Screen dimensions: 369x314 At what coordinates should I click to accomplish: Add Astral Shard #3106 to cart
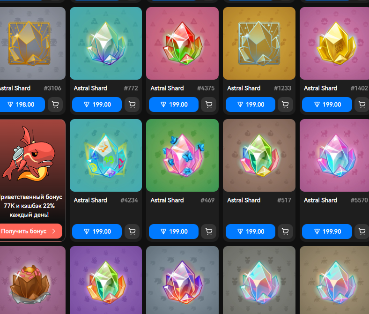[55, 105]
